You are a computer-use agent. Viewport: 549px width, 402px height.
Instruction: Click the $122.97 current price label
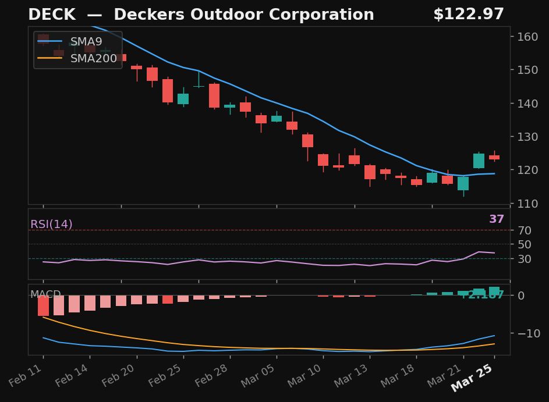coord(469,15)
